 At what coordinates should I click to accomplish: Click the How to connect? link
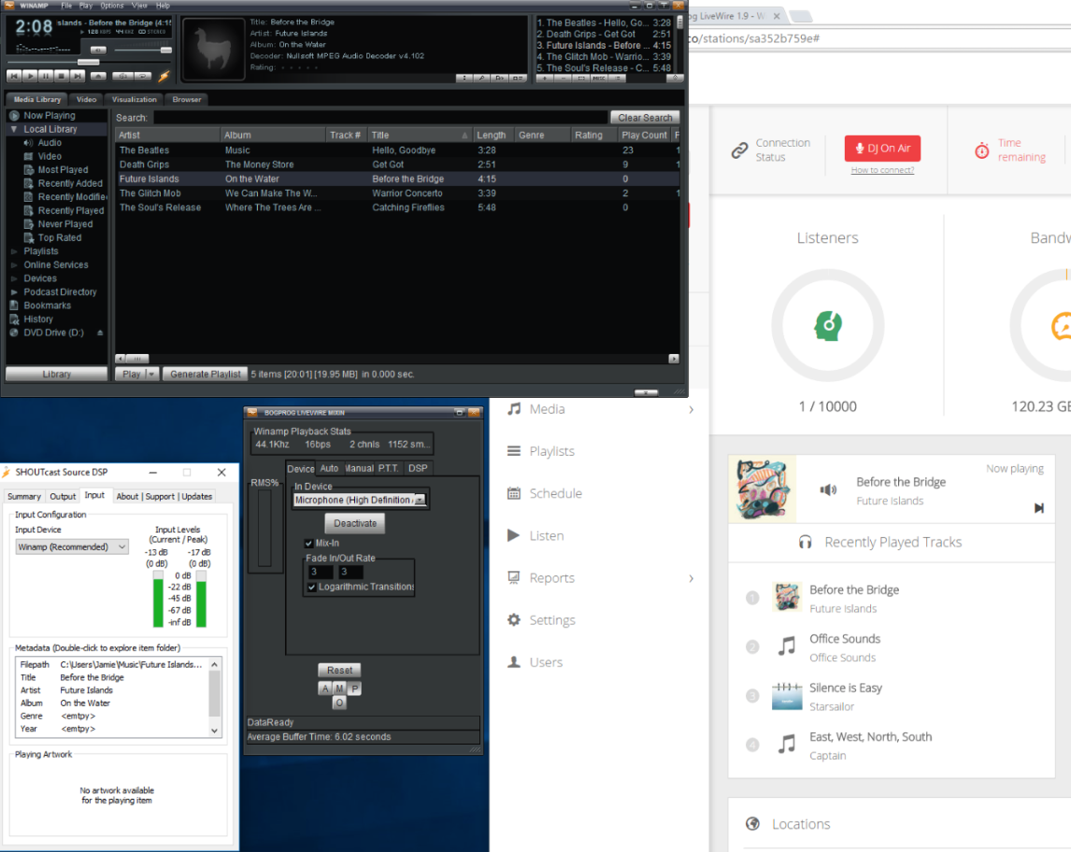pos(882,170)
